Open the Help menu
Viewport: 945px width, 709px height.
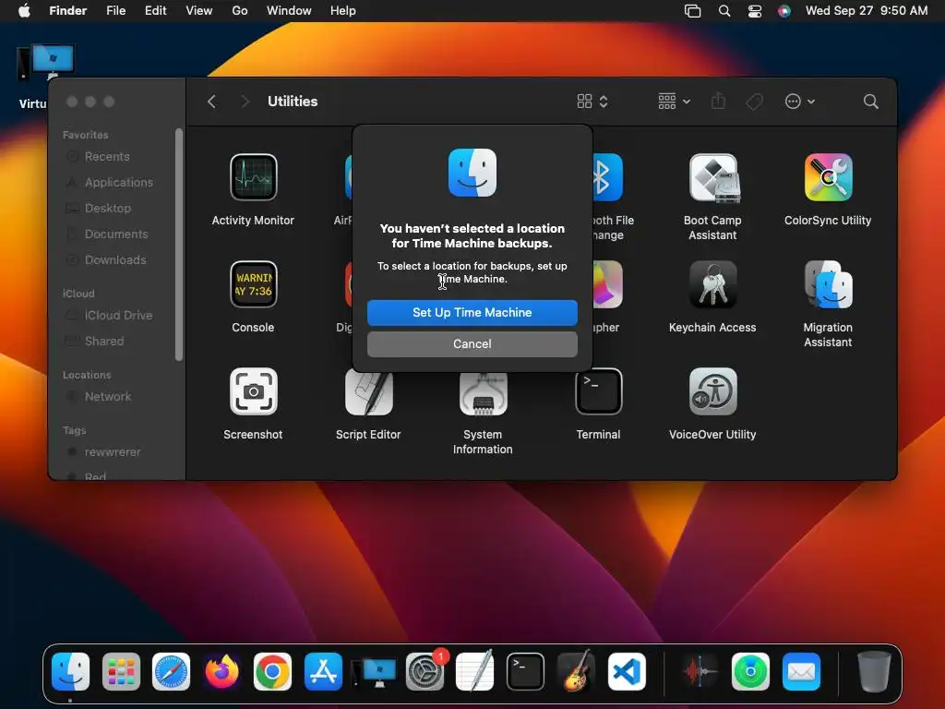point(343,11)
